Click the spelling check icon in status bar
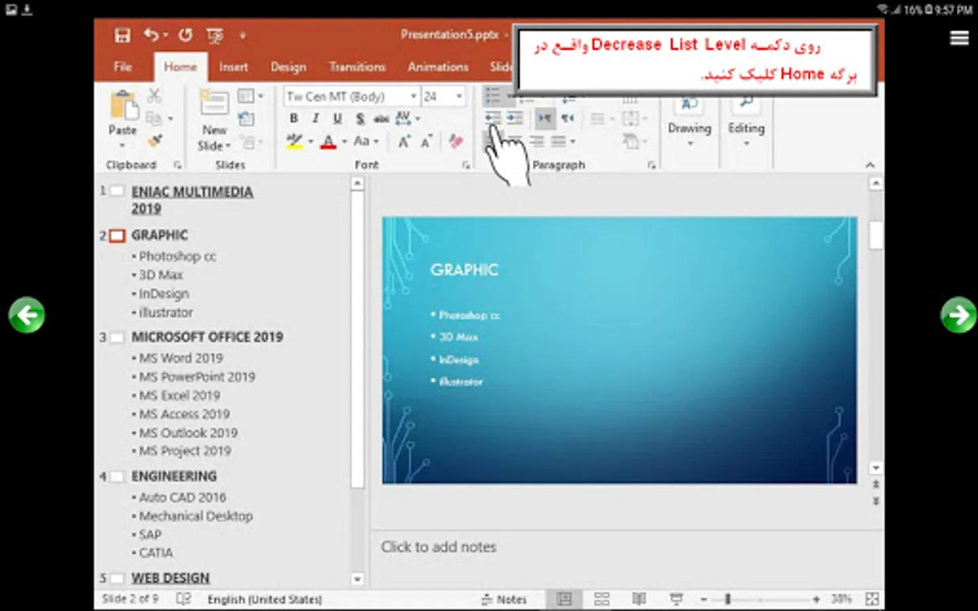 (x=183, y=599)
